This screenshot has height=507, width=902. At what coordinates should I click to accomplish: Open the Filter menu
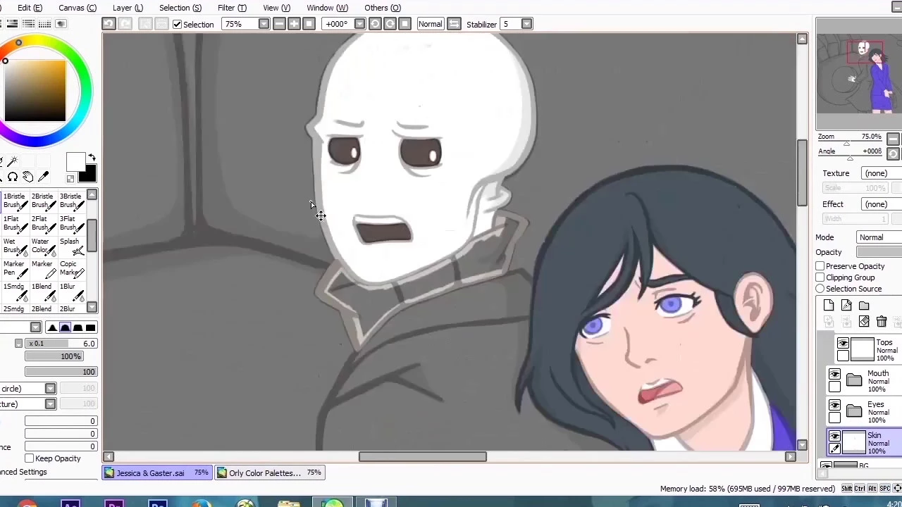pos(232,8)
